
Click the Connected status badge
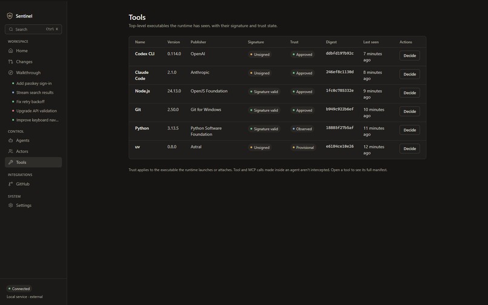19,289
